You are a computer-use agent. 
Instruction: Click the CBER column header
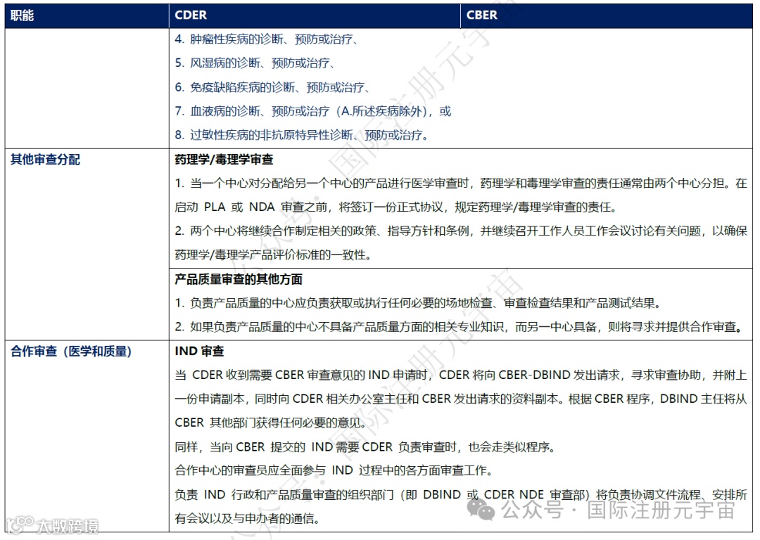481,15
